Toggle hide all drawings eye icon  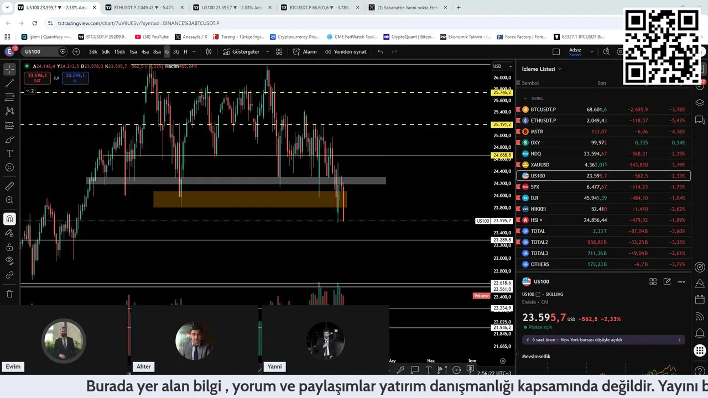point(9,260)
